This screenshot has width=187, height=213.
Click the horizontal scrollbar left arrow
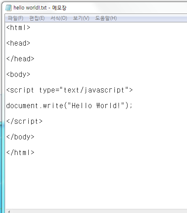(x=9, y=211)
